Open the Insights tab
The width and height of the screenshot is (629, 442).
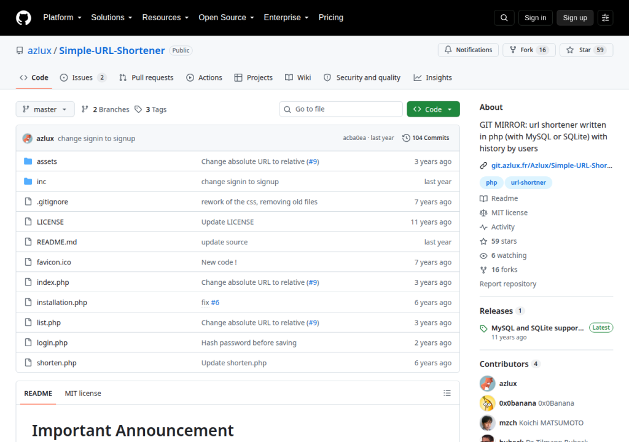pyautogui.click(x=433, y=78)
